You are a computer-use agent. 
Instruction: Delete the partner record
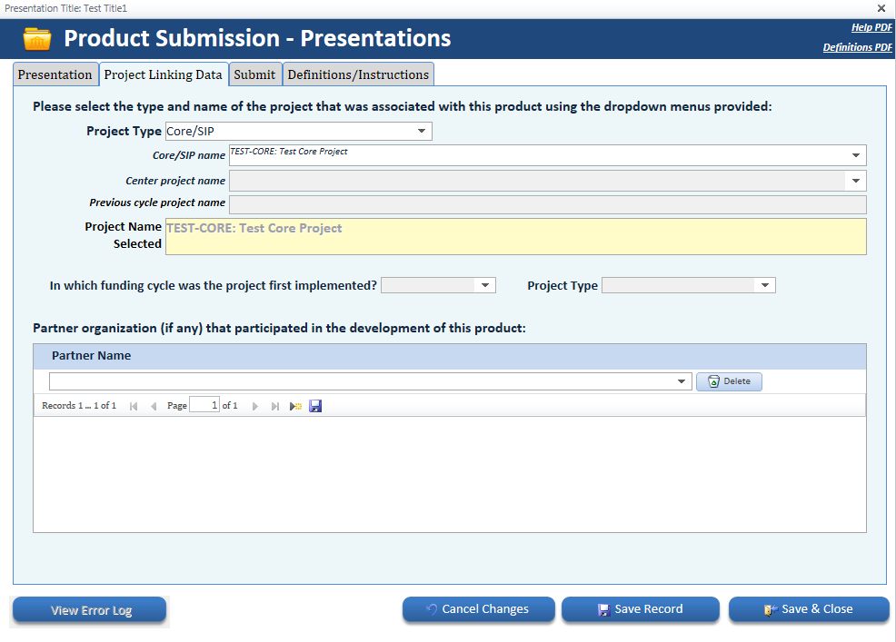(x=729, y=381)
